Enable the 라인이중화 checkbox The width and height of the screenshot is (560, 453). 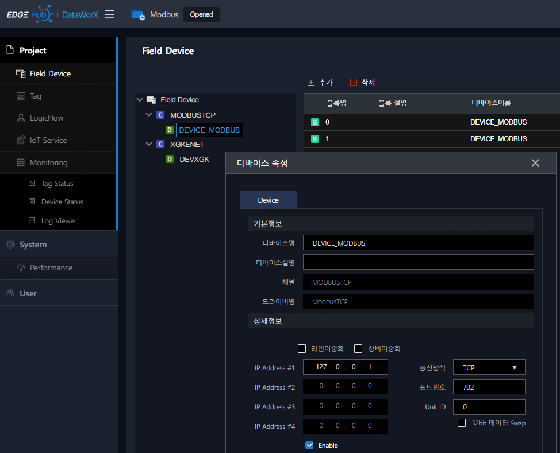point(302,349)
